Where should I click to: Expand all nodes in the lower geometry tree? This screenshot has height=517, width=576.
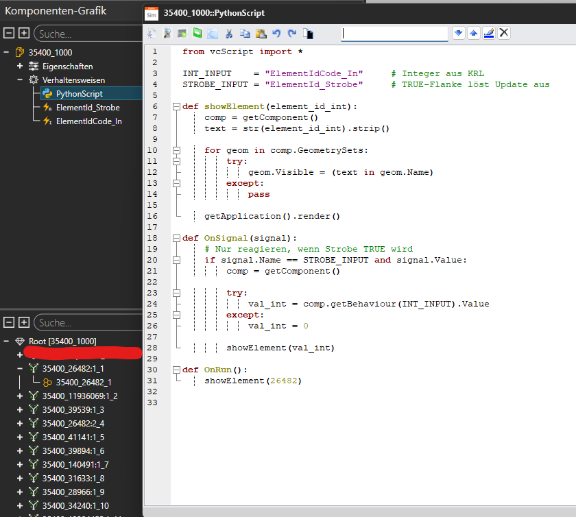(x=24, y=322)
